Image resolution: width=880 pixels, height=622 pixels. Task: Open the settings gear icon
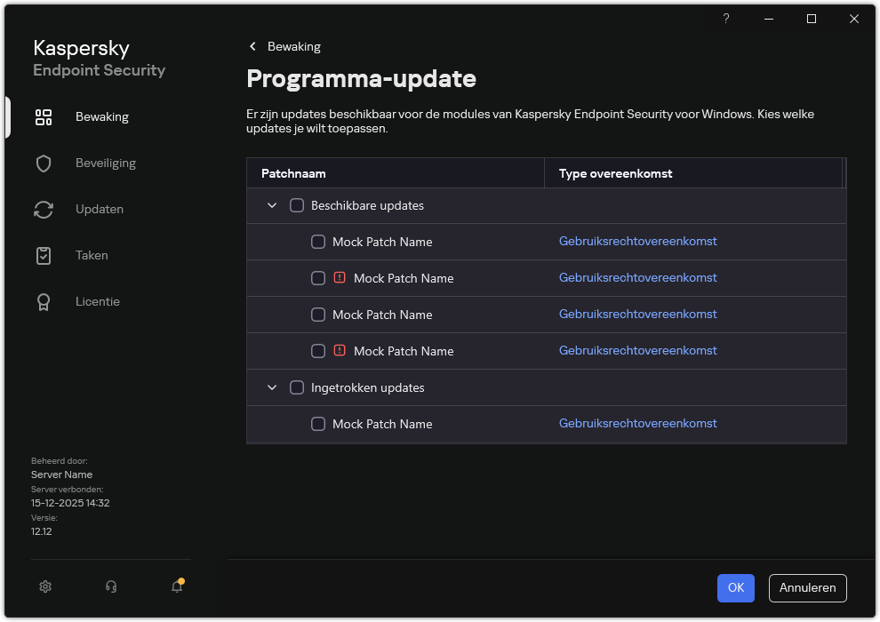coord(45,586)
